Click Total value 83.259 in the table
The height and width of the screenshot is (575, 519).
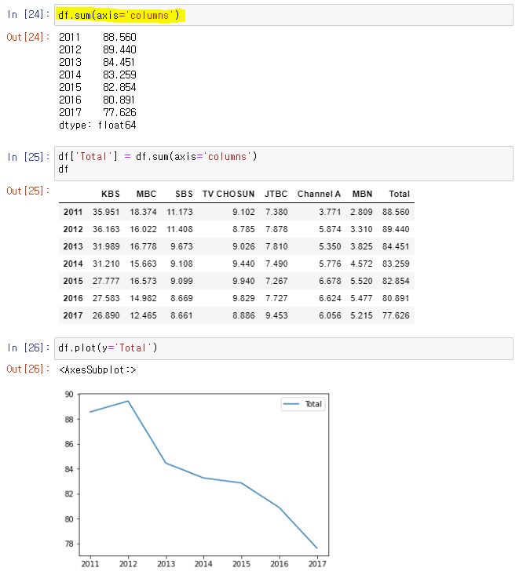click(x=396, y=264)
